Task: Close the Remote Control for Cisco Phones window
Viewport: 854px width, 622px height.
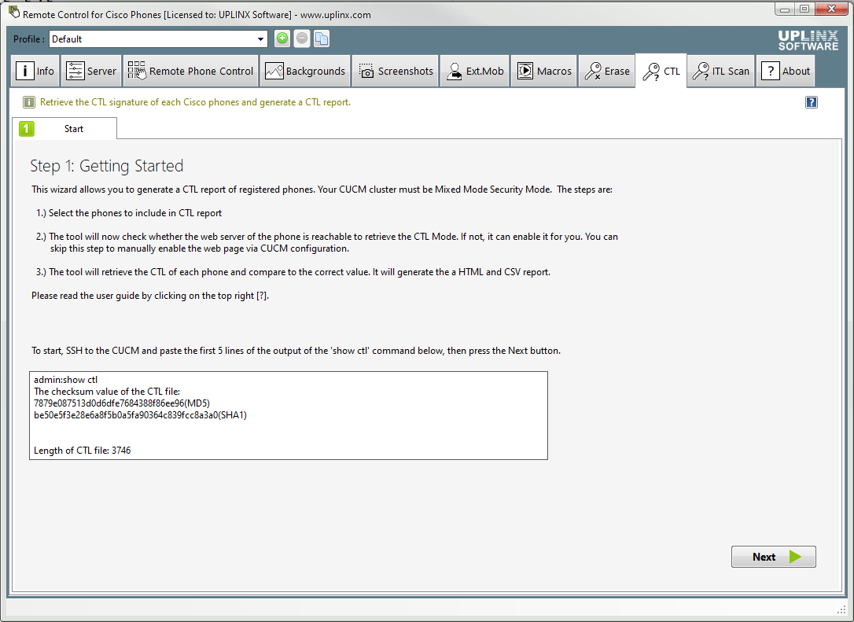Action: coord(832,9)
